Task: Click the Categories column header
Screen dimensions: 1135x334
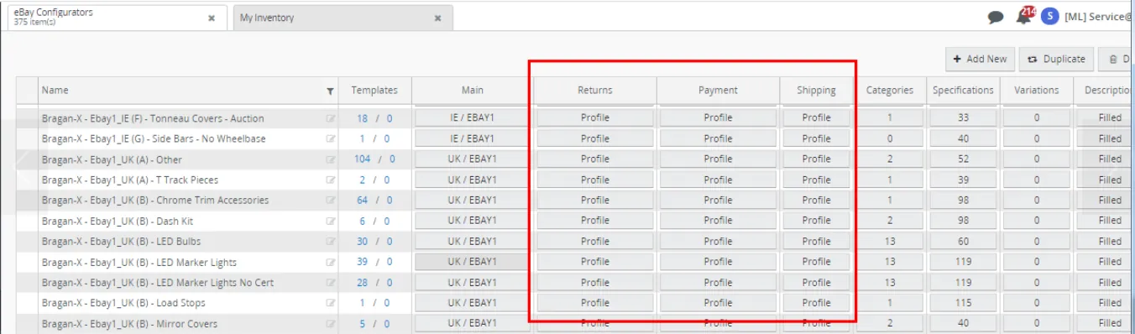Action: (x=890, y=90)
